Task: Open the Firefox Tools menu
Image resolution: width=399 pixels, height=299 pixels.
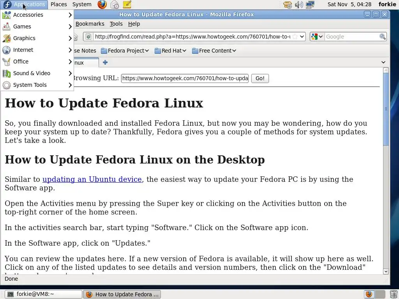Action: click(116, 24)
